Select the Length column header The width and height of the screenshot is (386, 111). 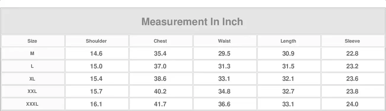pos(288,41)
